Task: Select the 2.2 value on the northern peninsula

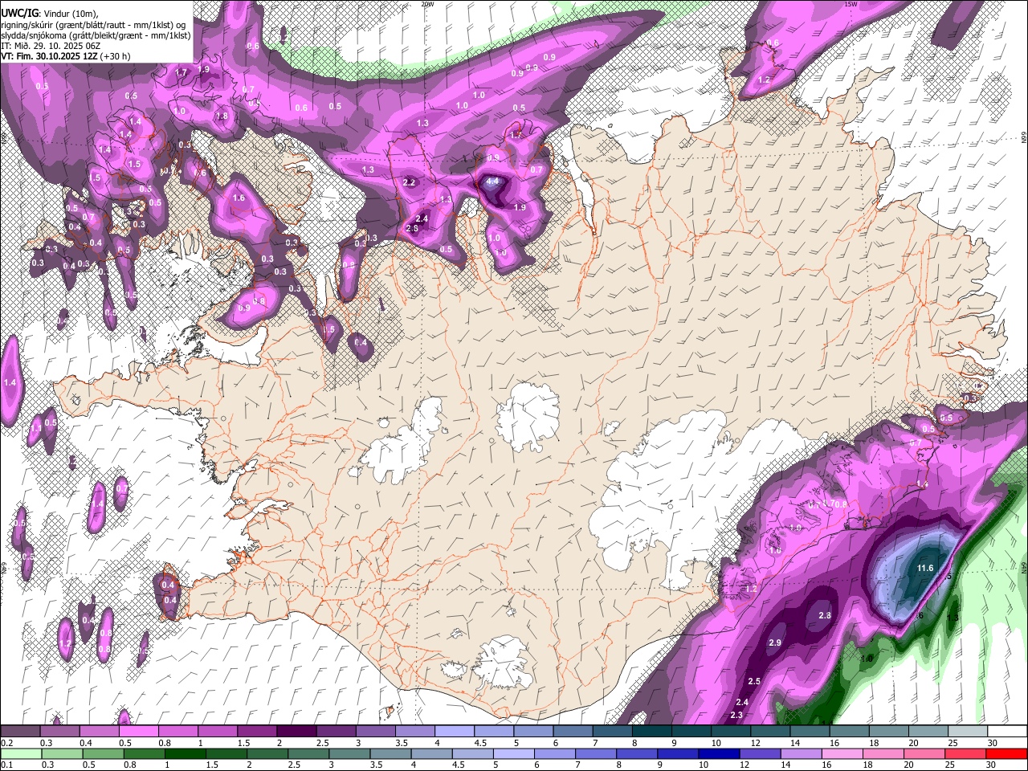Action: pos(409,183)
